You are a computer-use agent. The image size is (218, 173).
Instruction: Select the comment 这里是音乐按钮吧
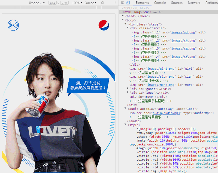[x=150, y=101]
